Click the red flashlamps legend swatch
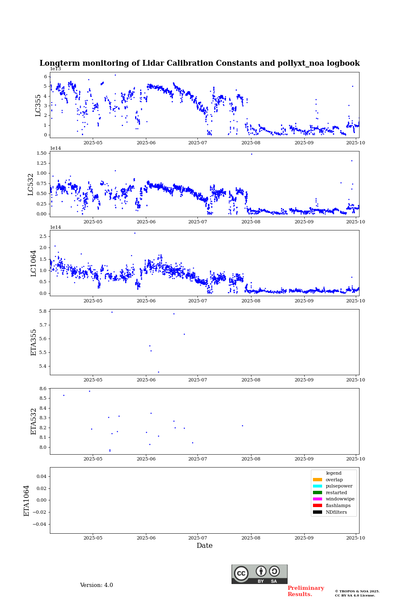399x599 pixels. tap(317, 506)
